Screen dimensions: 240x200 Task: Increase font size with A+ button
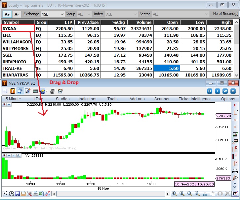pyautogui.click(x=7, y=15)
